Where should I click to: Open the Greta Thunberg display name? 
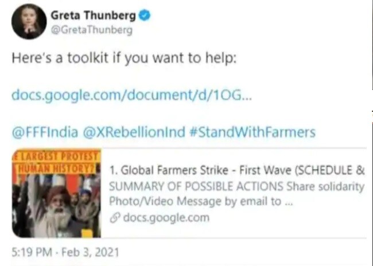pos(93,15)
